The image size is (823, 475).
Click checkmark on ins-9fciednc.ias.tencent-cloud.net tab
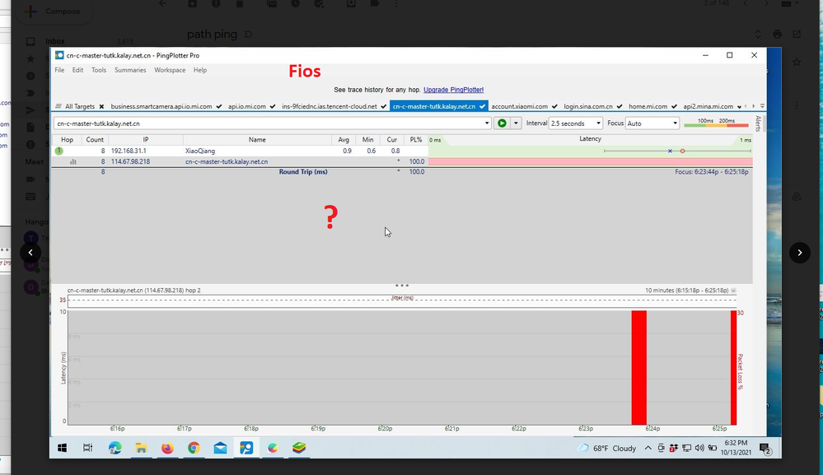tap(383, 106)
